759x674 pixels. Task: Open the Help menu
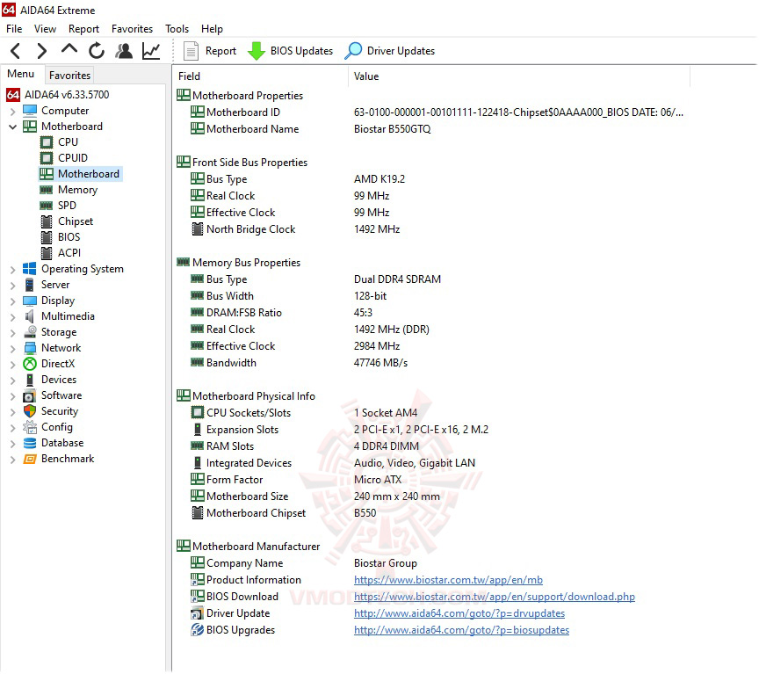point(212,29)
